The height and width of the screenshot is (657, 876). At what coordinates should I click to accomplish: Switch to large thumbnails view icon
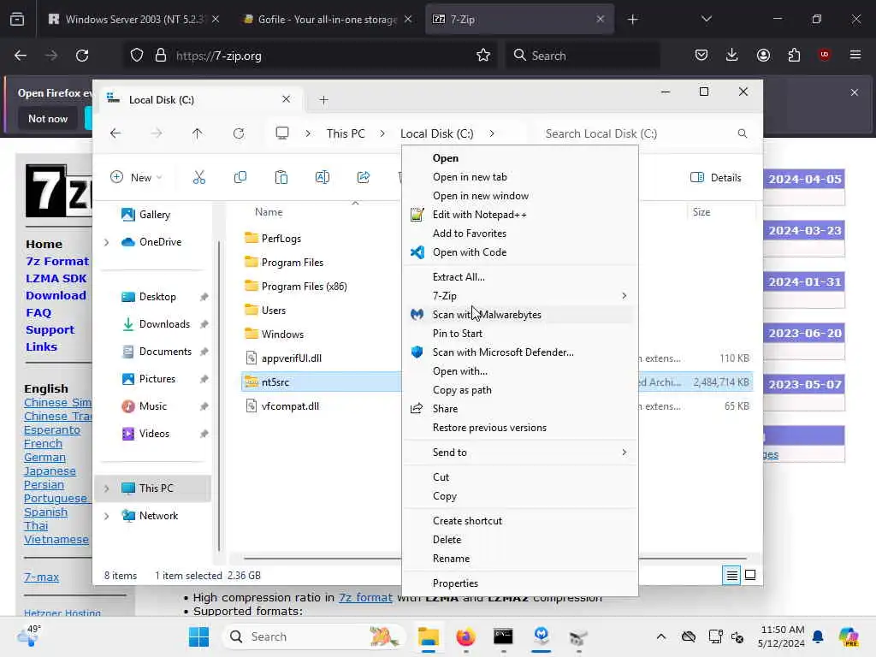[750, 575]
